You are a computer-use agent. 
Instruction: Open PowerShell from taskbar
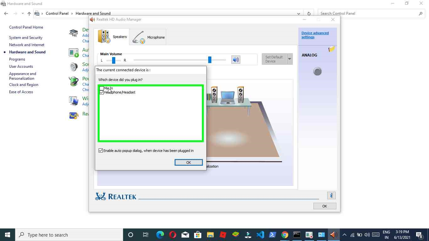coord(272,235)
